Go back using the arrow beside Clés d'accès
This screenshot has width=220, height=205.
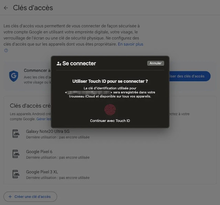coord(6,8)
